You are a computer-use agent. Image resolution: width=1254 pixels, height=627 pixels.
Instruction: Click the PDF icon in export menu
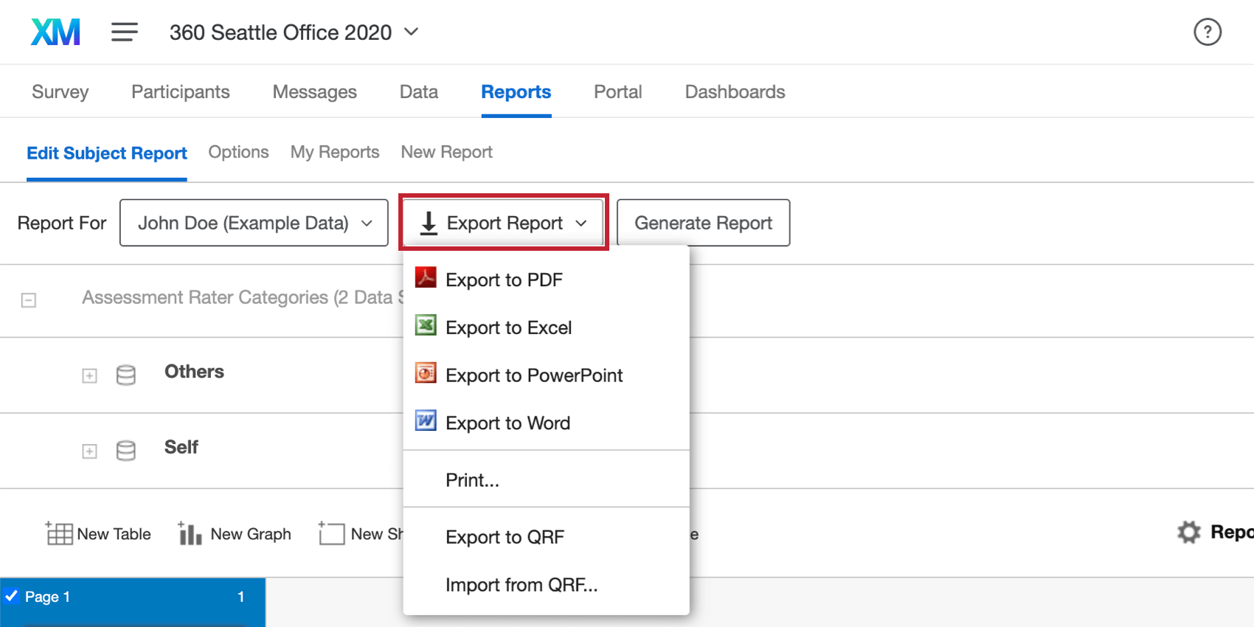point(426,278)
